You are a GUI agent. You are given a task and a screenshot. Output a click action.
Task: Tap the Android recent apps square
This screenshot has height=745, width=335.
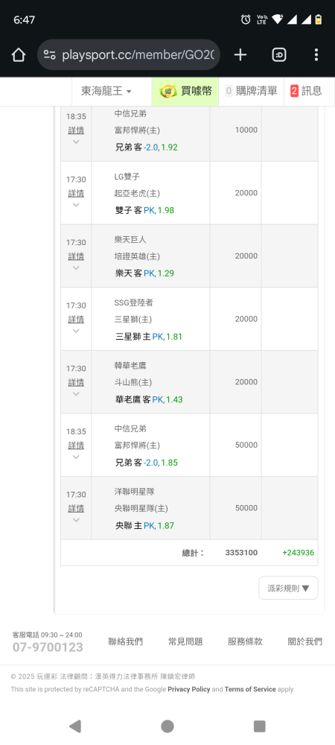[x=260, y=726]
